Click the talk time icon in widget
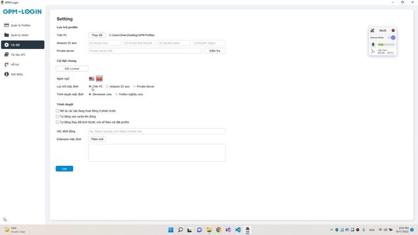418x235 pixels. point(373,52)
